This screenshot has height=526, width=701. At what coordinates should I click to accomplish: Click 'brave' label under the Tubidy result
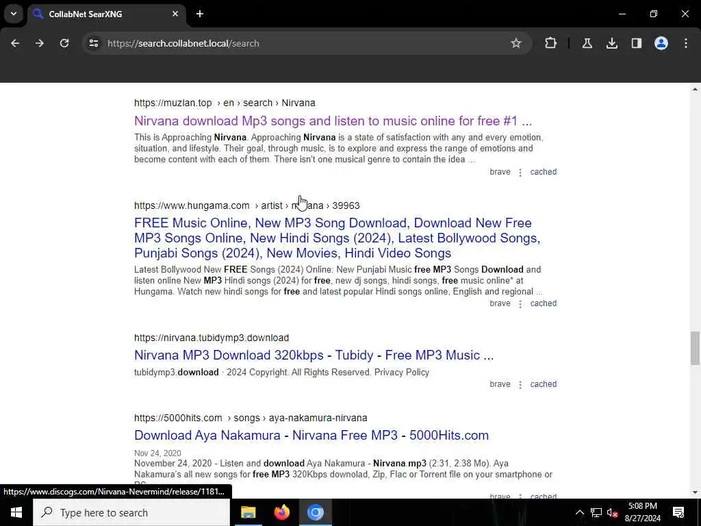(x=500, y=384)
